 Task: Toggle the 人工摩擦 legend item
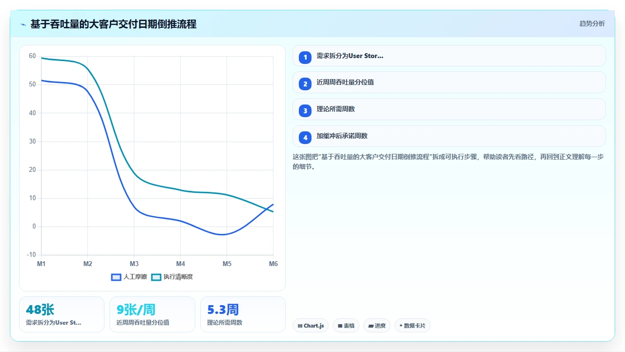coord(129,277)
